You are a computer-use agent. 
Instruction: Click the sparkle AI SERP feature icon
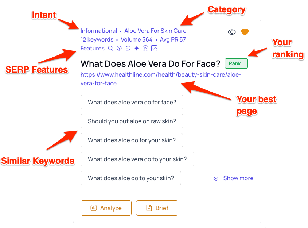coord(137,49)
